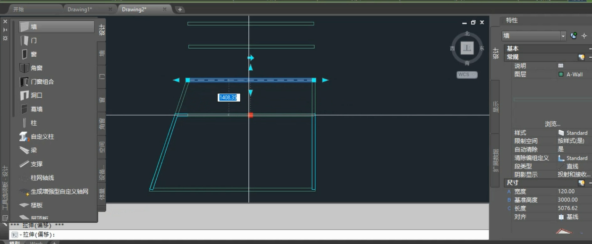Collapse the 基本 section
This screenshot has height=244, width=592.
coord(590,49)
